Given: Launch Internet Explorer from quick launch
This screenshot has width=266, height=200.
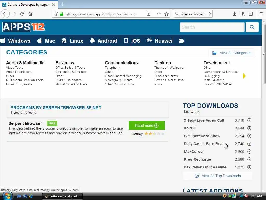Looking at the screenshot, I should (x=31, y=196).
